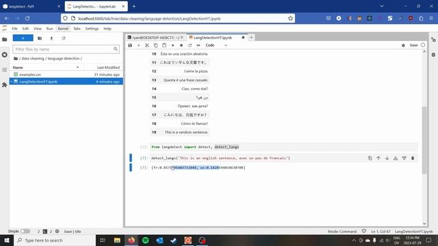Image resolution: width=438 pixels, height=246 pixels.
Task: Switch to the langdetect PyPI browser tab
Action: pyautogui.click(x=31, y=6)
